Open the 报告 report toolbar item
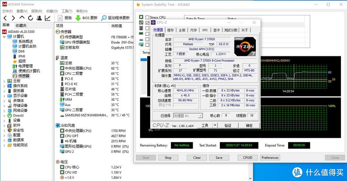The height and width of the screenshot is (181, 347). click(x=65, y=18)
